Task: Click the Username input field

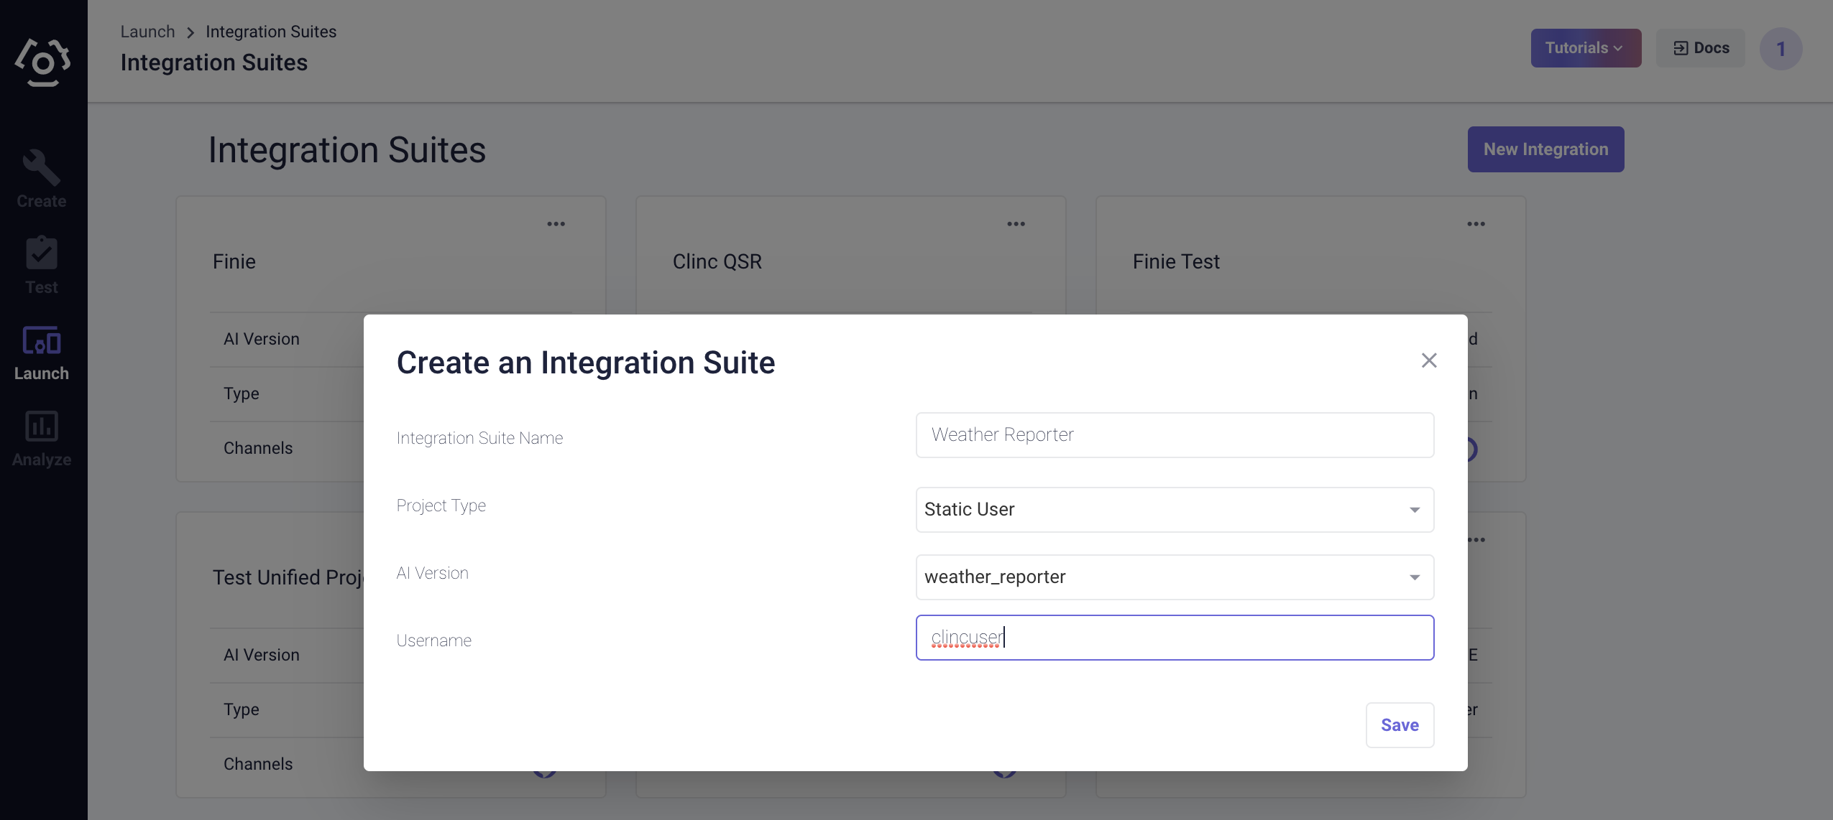Action: [1175, 638]
